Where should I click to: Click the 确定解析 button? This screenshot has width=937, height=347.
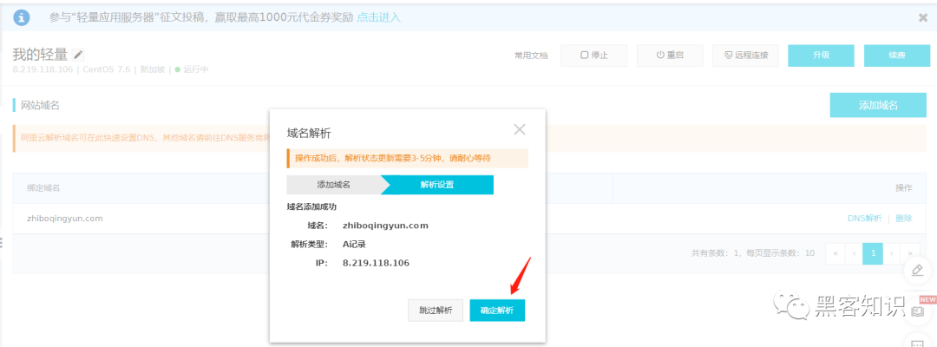(x=497, y=311)
